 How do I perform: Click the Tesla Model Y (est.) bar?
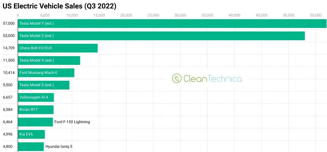[x=172, y=23]
